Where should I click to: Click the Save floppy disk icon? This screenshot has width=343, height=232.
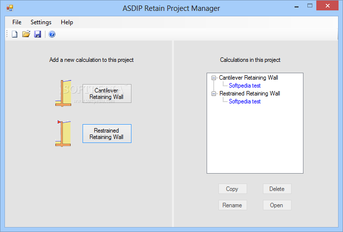tap(38, 34)
